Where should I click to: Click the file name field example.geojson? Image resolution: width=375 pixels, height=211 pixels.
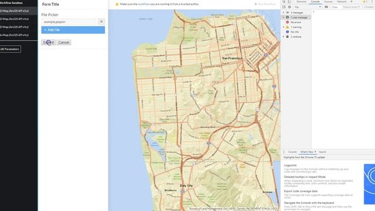coord(69,22)
